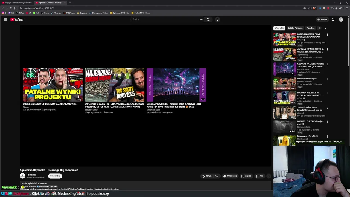The image size is (350, 197).
Task: Open the Filman.cc bookmark
Action: [56, 13]
